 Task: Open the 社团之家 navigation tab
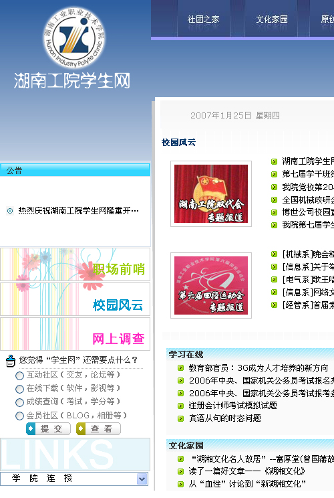204,19
